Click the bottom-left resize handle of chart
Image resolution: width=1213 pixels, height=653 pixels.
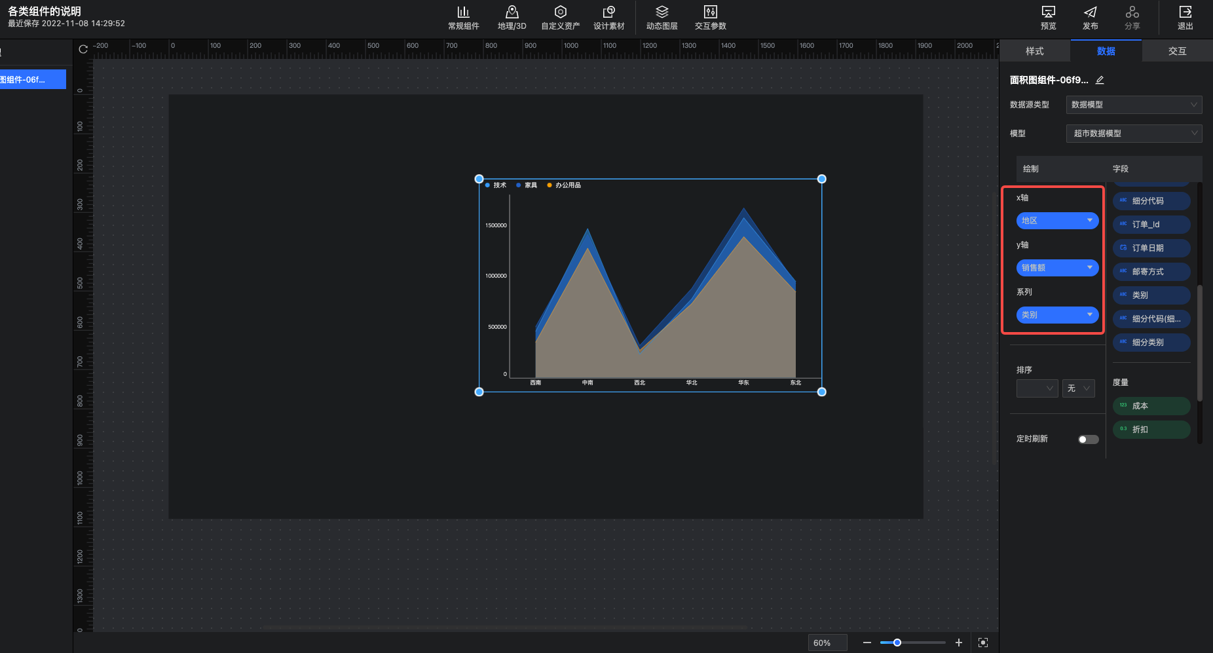click(x=479, y=392)
